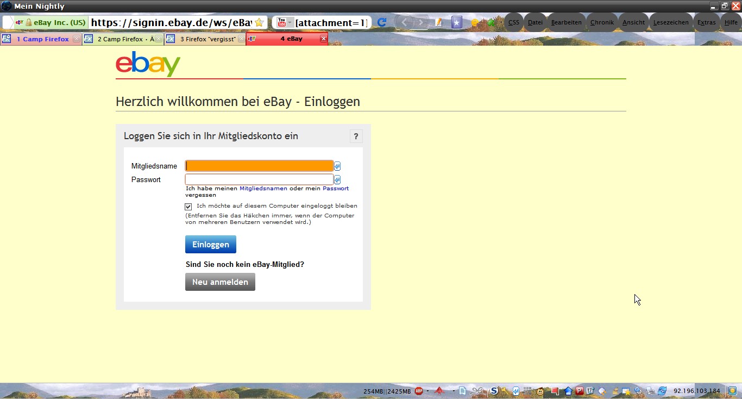Click the lock site identity icon
742x399 pixels.
[29, 23]
